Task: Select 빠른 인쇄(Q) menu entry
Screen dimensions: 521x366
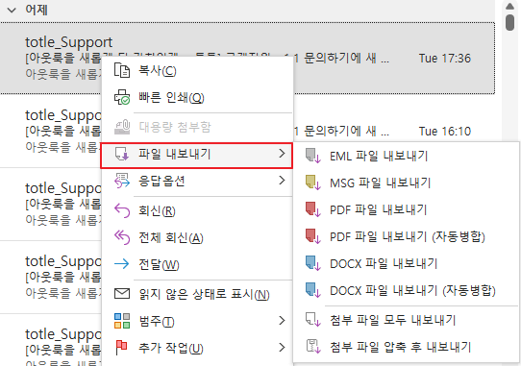Action: [197, 97]
